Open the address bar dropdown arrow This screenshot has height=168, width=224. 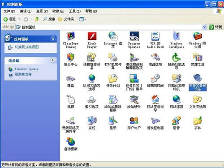(x=204, y=27)
